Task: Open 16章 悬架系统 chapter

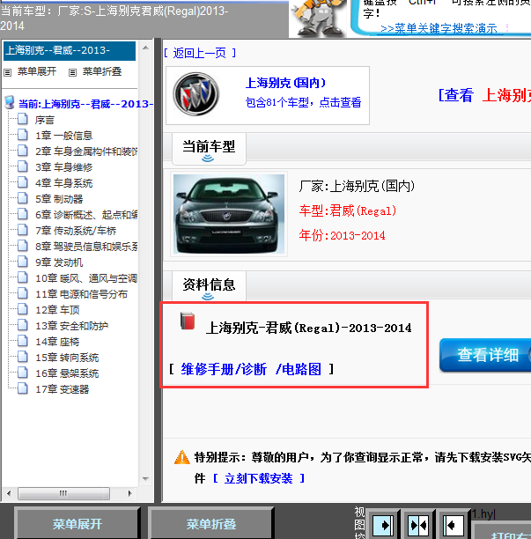Action: [x=67, y=373]
